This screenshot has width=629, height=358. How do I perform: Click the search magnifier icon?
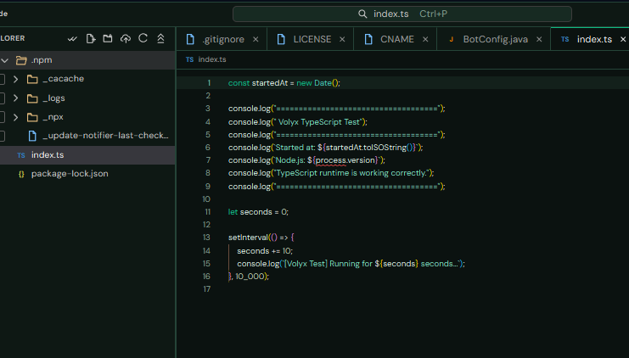(x=362, y=14)
